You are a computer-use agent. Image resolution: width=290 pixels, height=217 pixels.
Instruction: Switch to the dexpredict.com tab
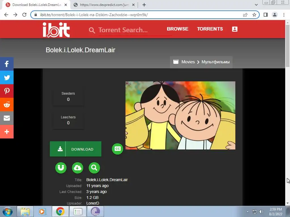click(x=104, y=5)
